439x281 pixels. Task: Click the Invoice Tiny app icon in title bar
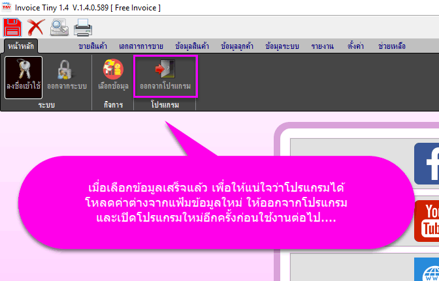tap(7, 7)
